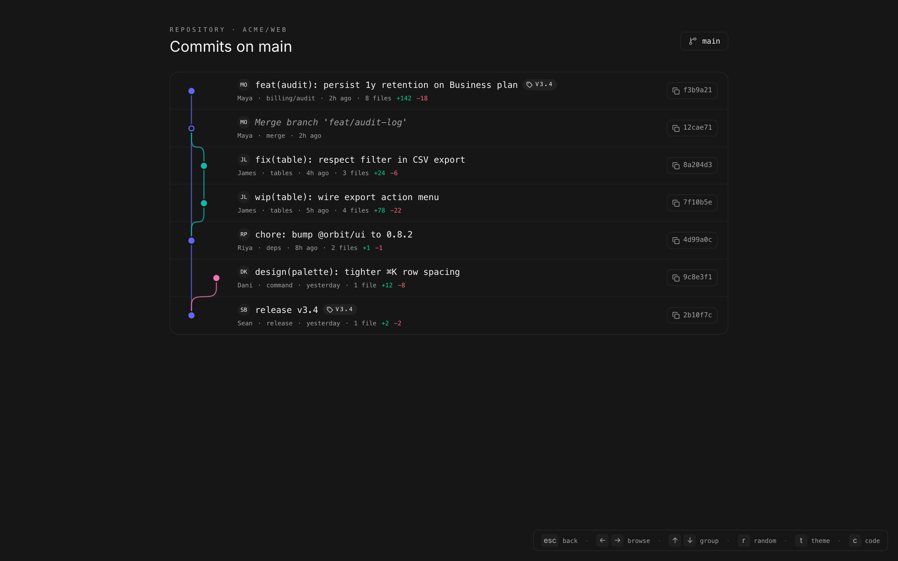The width and height of the screenshot is (898, 561).
Task: Open the main branch selector
Action: tap(704, 41)
